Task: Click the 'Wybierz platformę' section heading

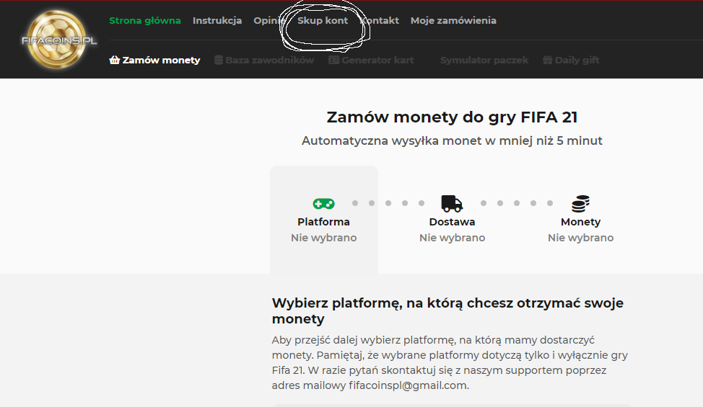Action: click(x=447, y=310)
